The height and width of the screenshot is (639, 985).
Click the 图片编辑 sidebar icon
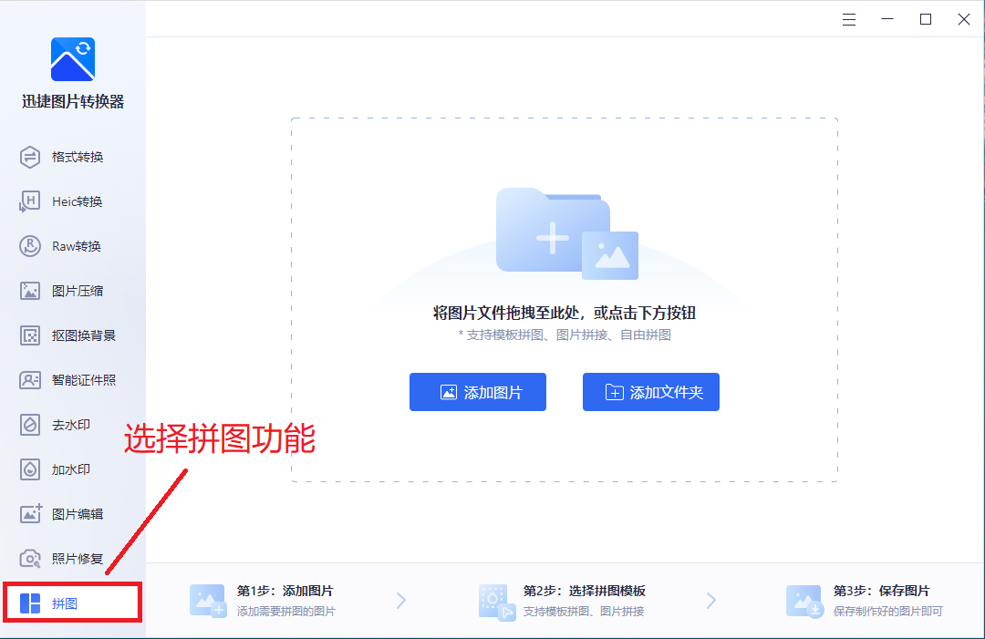tap(30, 513)
